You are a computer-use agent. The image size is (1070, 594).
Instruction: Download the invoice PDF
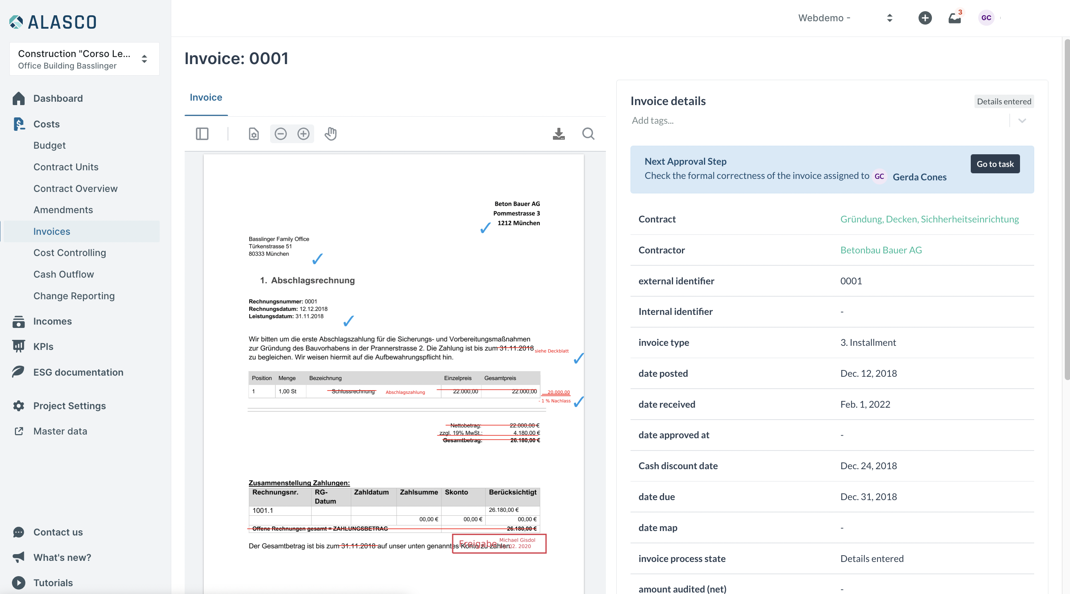[559, 134]
